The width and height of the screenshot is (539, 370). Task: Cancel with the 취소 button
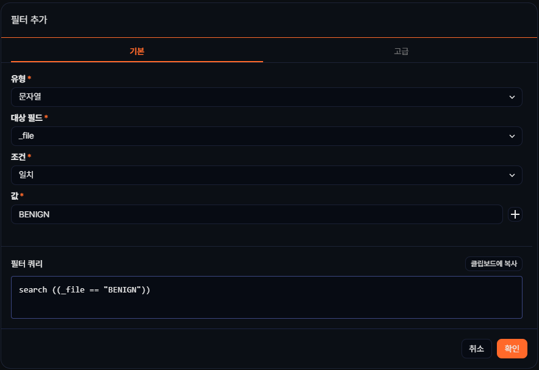pos(476,349)
